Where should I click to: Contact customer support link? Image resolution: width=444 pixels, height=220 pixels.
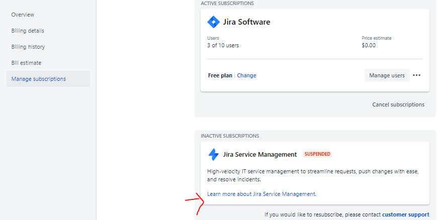click(405, 214)
